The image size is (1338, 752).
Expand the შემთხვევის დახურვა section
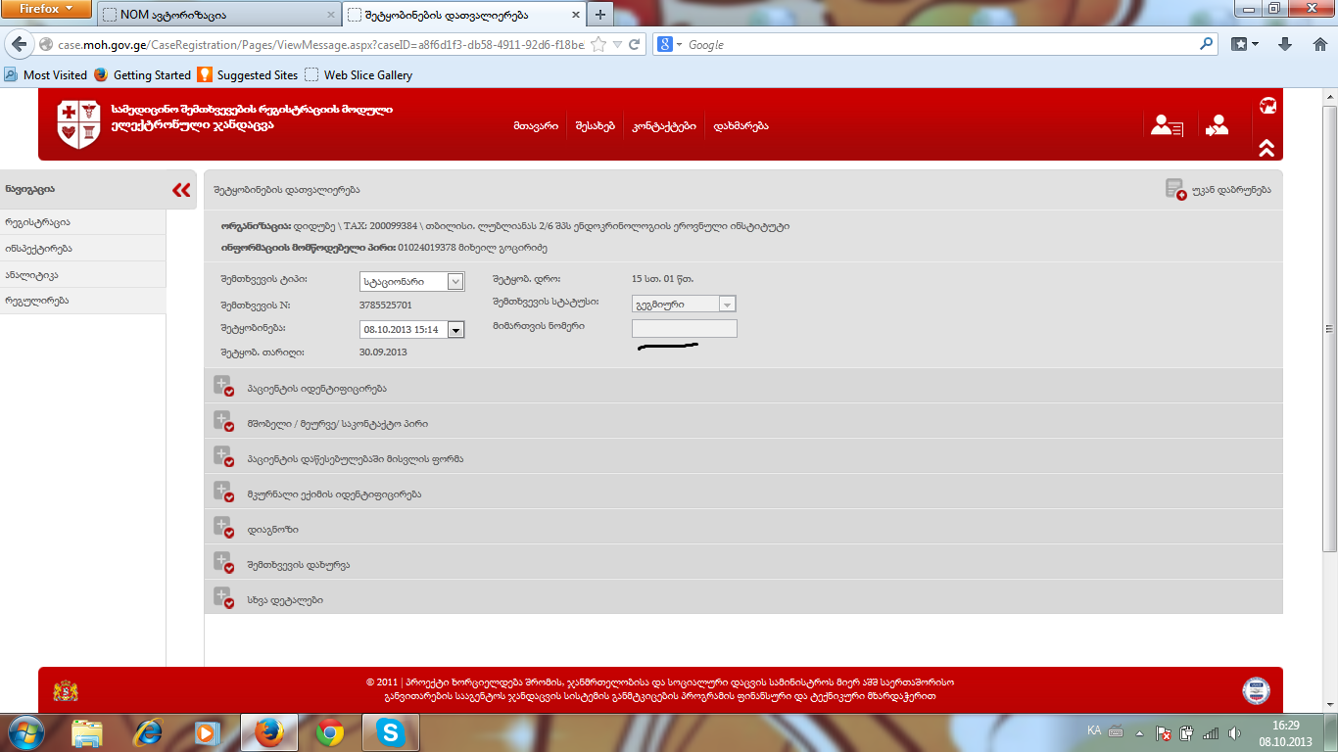pyautogui.click(x=223, y=563)
